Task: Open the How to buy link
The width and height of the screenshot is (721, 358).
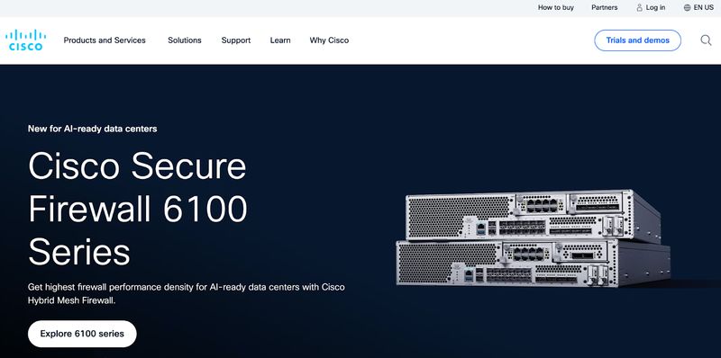Action: pyautogui.click(x=556, y=8)
